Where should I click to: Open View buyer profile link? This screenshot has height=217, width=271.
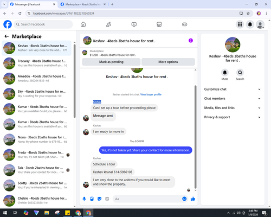(x=151, y=94)
